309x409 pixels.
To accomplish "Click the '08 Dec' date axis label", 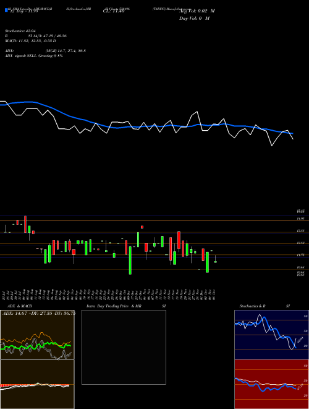I will pos(215,294).
